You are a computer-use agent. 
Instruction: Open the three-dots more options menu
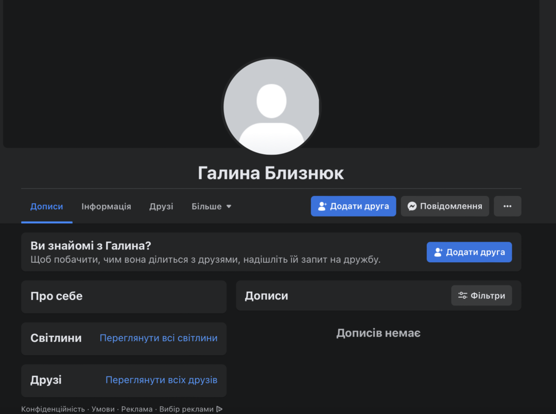[508, 206]
